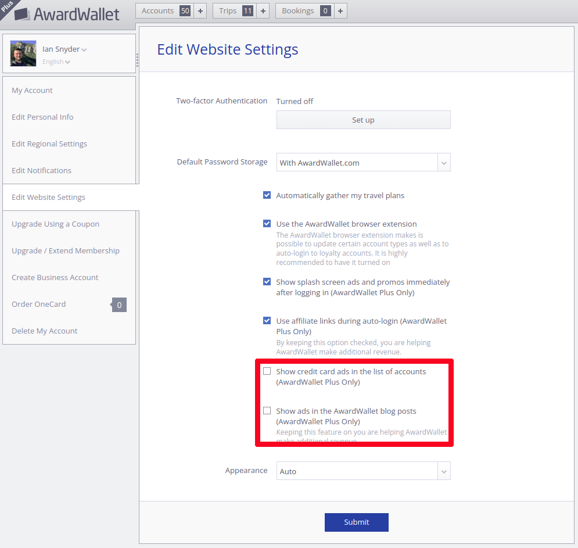Toggle Automatically gather my travel plans
578x548 pixels.
coord(267,195)
